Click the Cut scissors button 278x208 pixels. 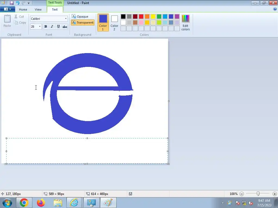point(19,17)
